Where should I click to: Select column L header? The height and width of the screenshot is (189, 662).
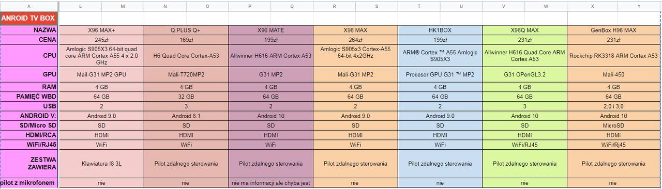pos(80,6)
